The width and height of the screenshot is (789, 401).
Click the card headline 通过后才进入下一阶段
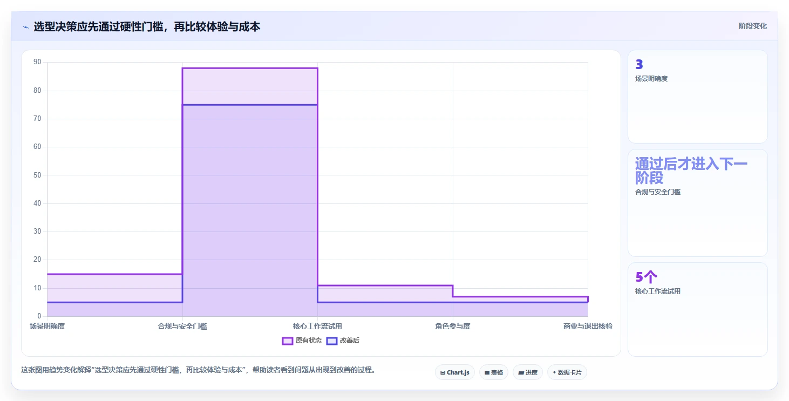tap(691, 171)
